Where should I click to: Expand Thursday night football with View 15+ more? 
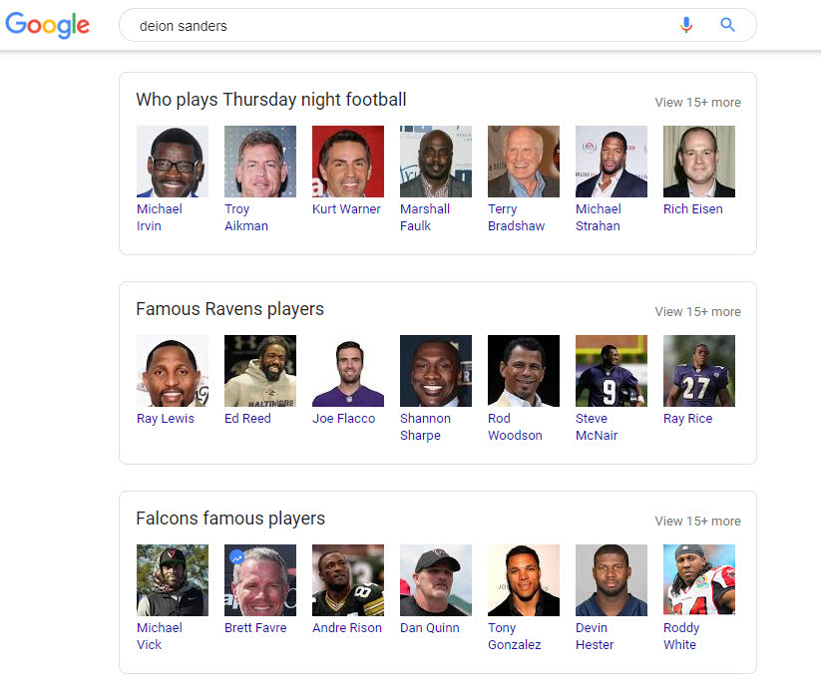(697, 102)
